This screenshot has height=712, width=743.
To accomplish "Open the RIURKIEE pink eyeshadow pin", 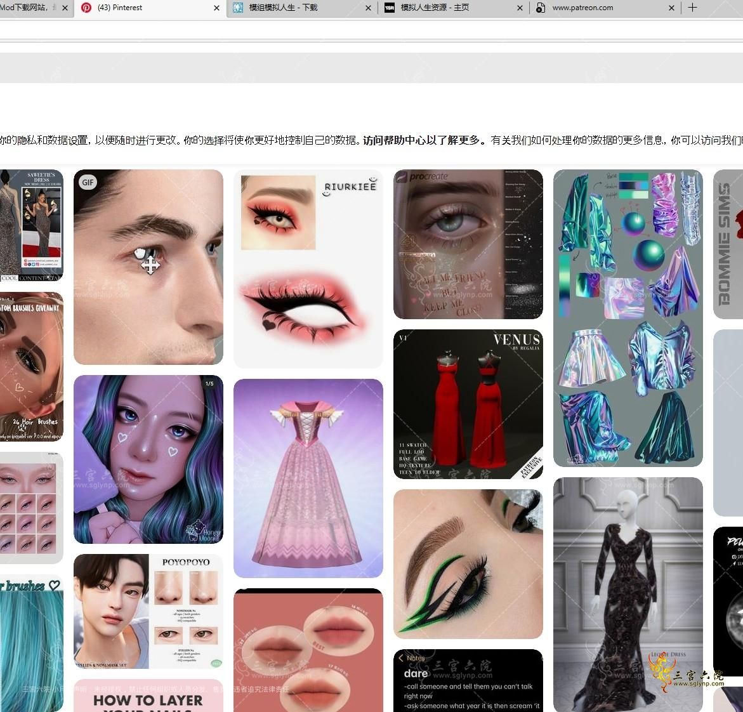I will [308, 269].
